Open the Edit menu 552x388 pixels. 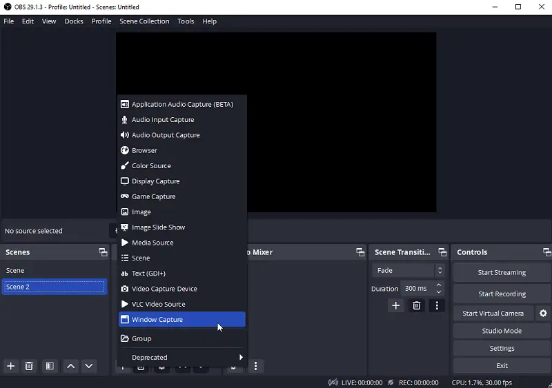click(28, 21)
